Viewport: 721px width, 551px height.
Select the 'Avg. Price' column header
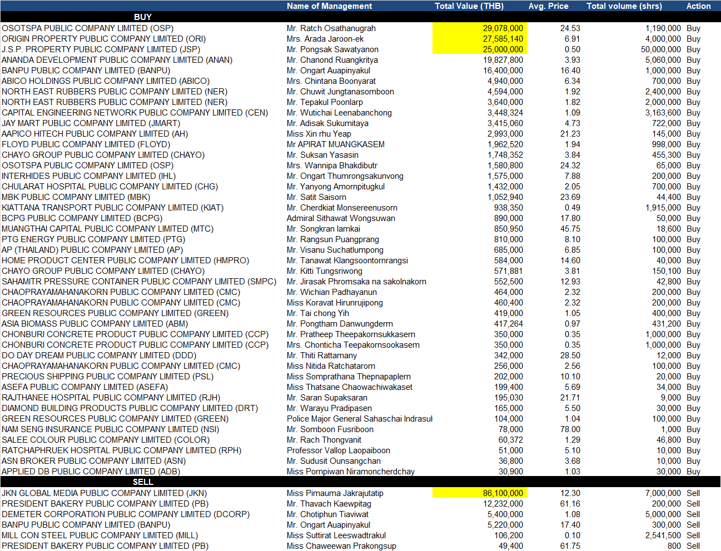coord(548,6)
